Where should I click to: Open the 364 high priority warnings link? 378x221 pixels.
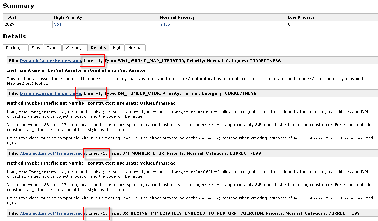point(58,24)
